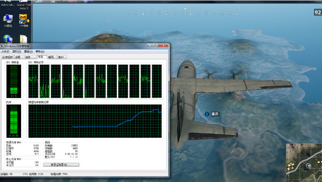Click the status bar 物理内存: 79% entry

click(x=59, y=174)
